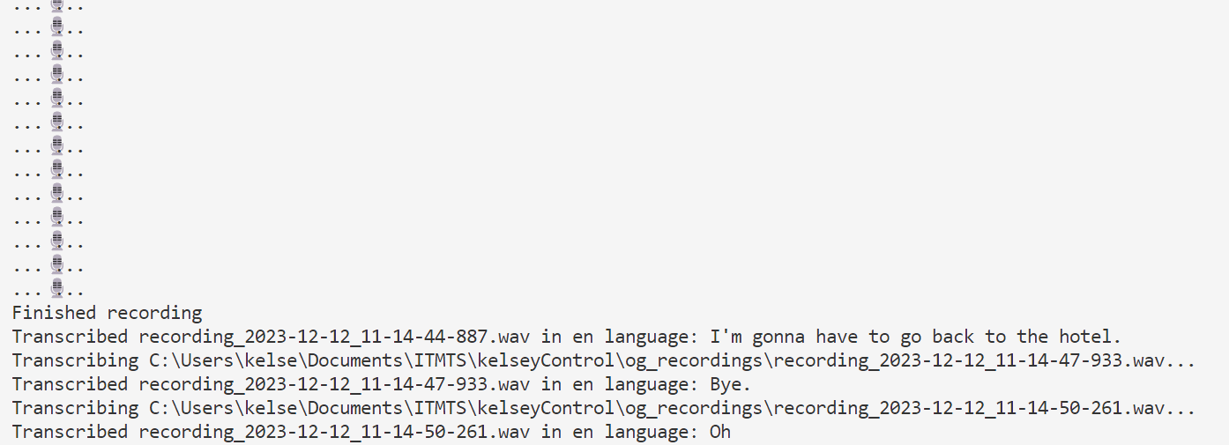Click the partially cut-off microphone icon at the very top
The width and height of the screenshot is (1229, 445).
[x=56, y=4]
